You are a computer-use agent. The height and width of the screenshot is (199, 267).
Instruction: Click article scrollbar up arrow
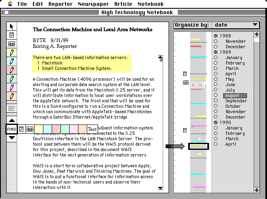tap(160, 57)
